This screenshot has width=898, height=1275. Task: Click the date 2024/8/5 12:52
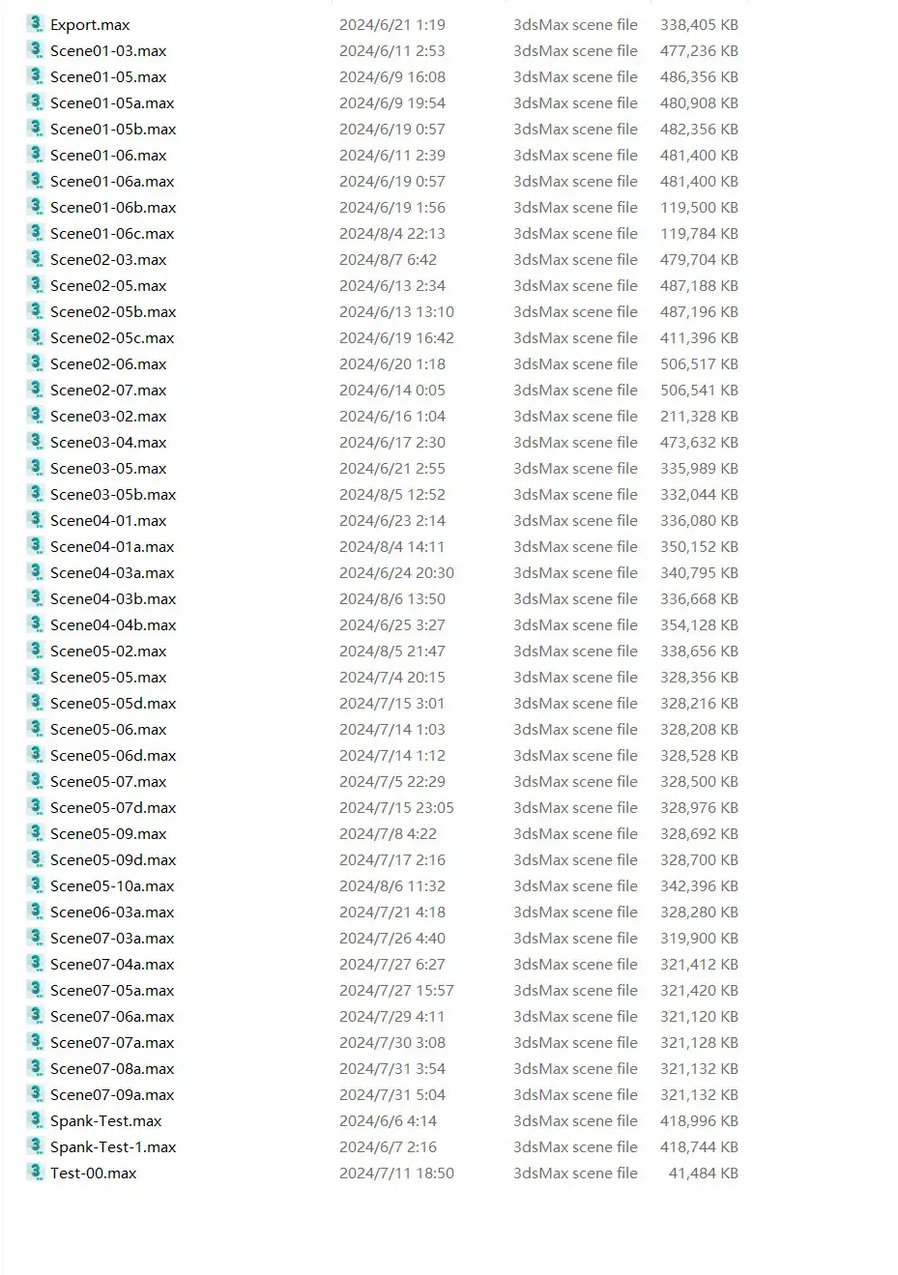(392, 494)
